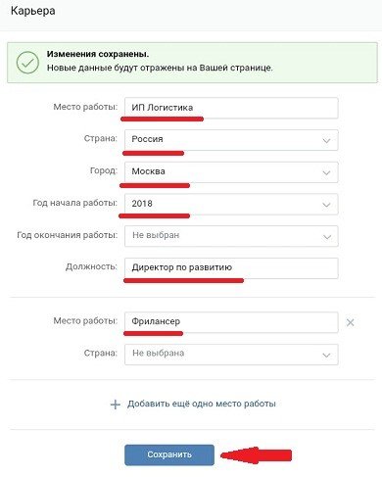Focus the Должность field Директор по развитию
The image size is (382, 477).
tap(231, 268)
